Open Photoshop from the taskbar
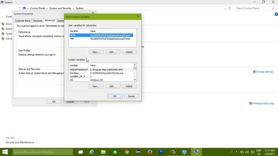The width and height of the screenshot is (278, 156). (x=161, y=152)
